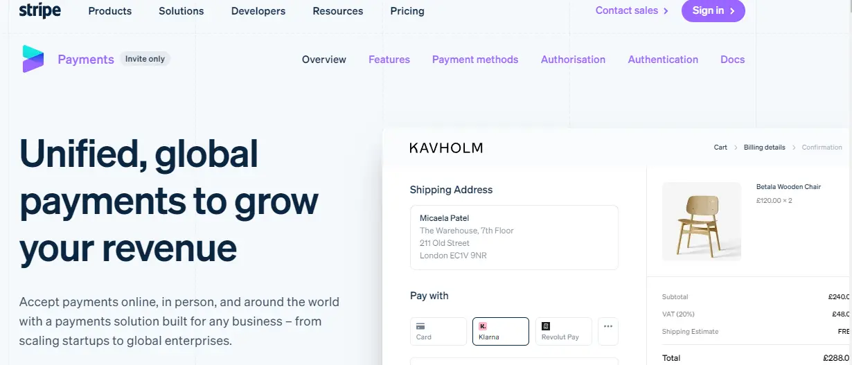The height and width of the screenshot is (365, 852).
Task: Click the Pay with heading
Action: (429, 296)
